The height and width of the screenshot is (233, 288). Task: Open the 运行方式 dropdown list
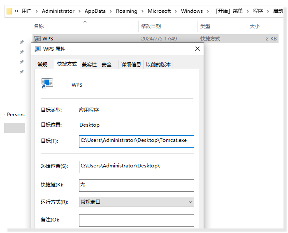pyautogui.click(x=136, y=202)
